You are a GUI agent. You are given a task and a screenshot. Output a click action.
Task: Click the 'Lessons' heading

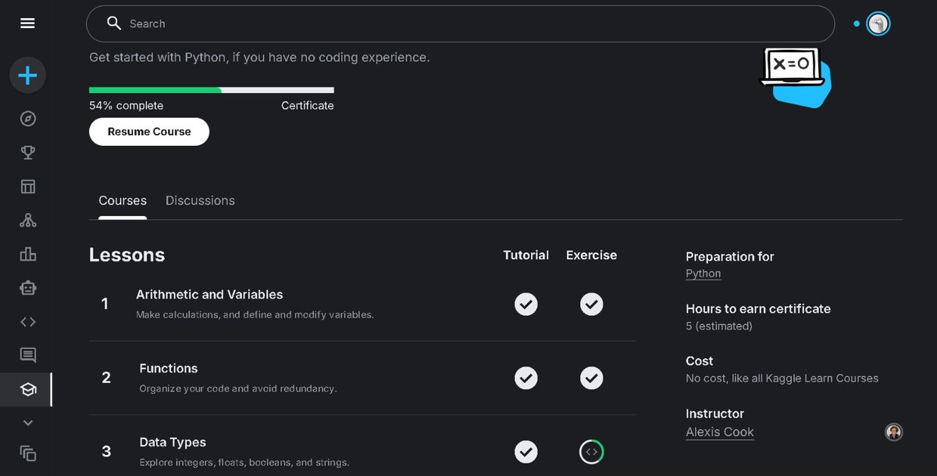click(127, 255)
